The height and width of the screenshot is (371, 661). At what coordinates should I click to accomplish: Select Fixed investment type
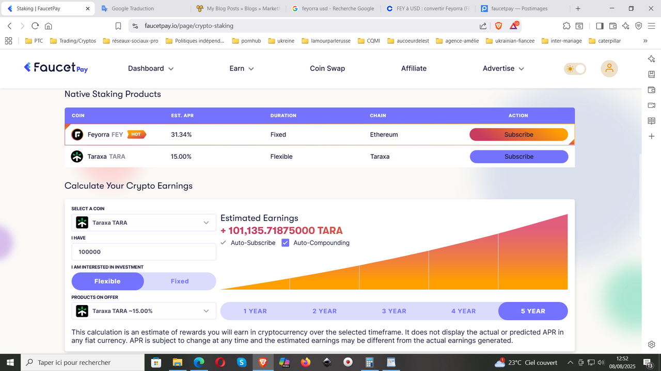tap(180, 281)
